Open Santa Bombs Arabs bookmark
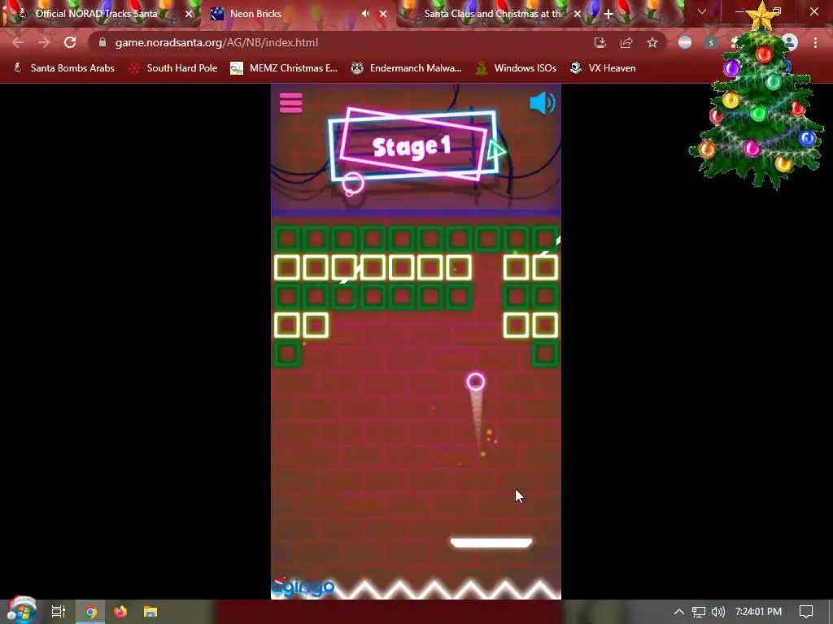 [63, 68]
